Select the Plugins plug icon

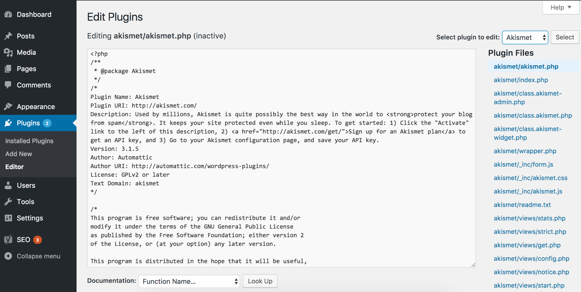(x=8, y=123)
